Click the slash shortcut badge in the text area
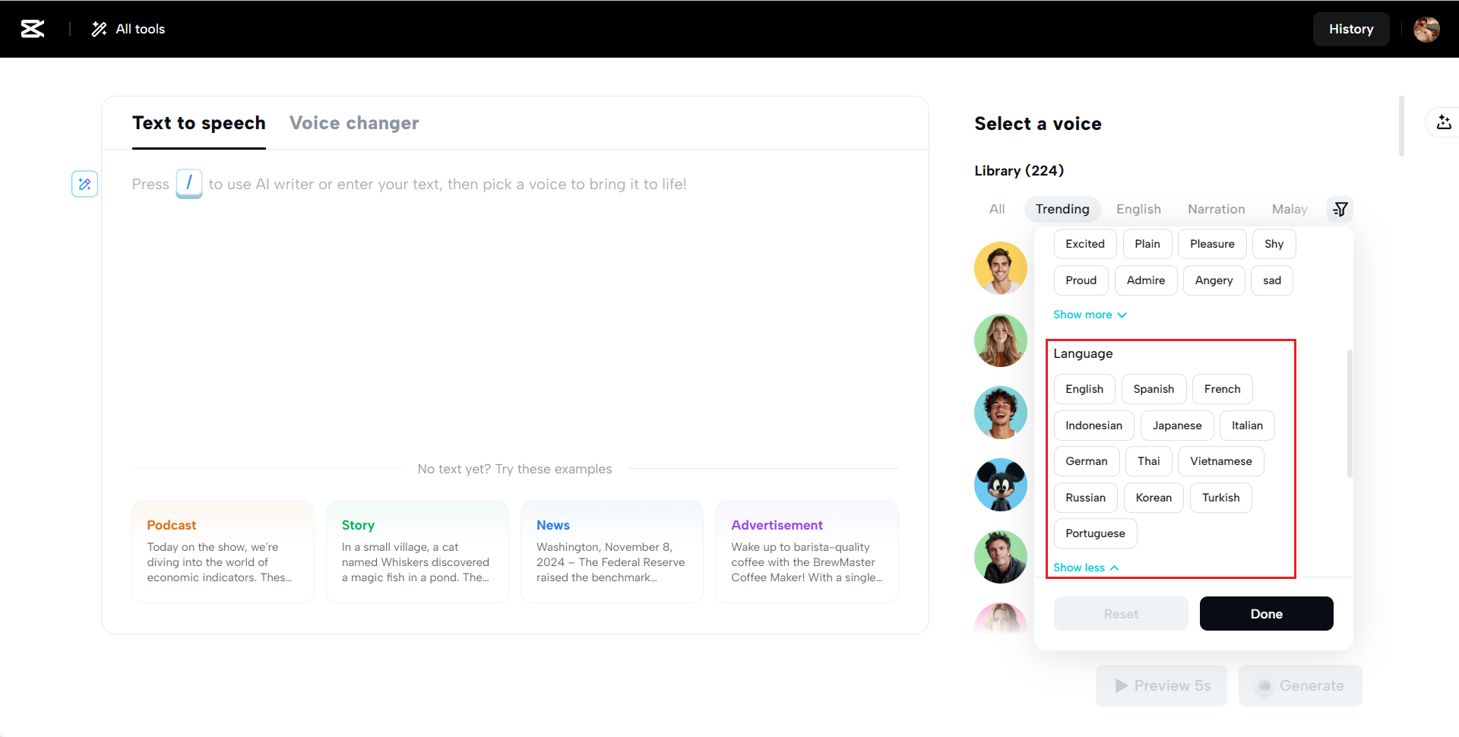1459x737 pixels. (188, 183)
